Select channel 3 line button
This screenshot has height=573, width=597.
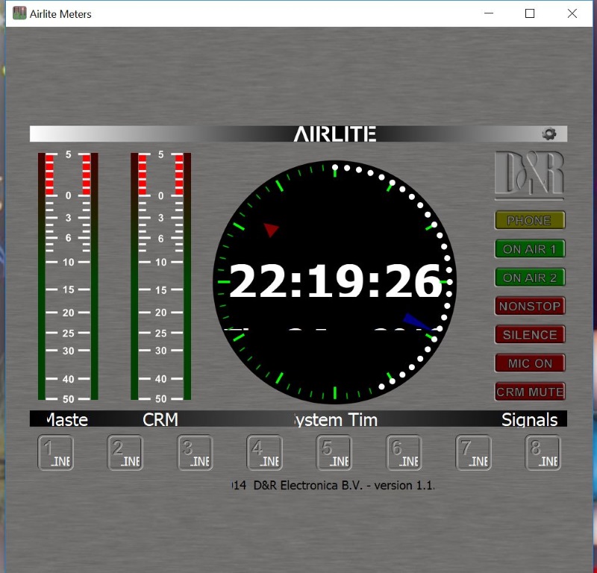point(196,453)
